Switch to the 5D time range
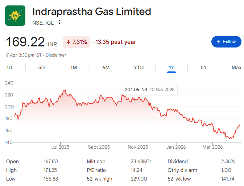The image size is (244, 186). pyautogui.click(x=42, y=67)
